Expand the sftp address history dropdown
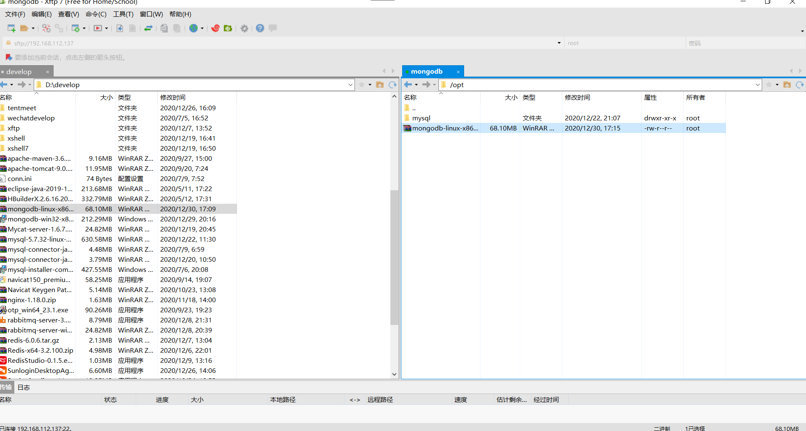Viewport: 806px width, 431px height. pyautogui.click(x=559, y=43)
